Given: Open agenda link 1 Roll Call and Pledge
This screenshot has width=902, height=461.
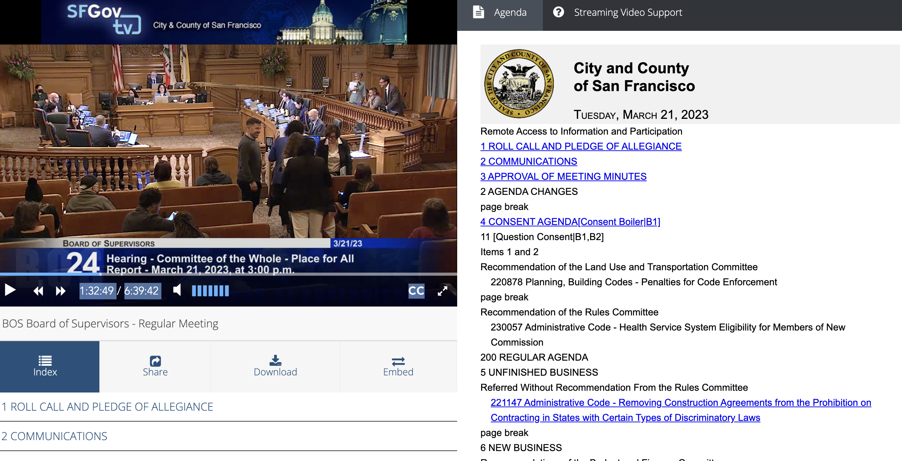Looking at the screenshot, I should point(581,146).
